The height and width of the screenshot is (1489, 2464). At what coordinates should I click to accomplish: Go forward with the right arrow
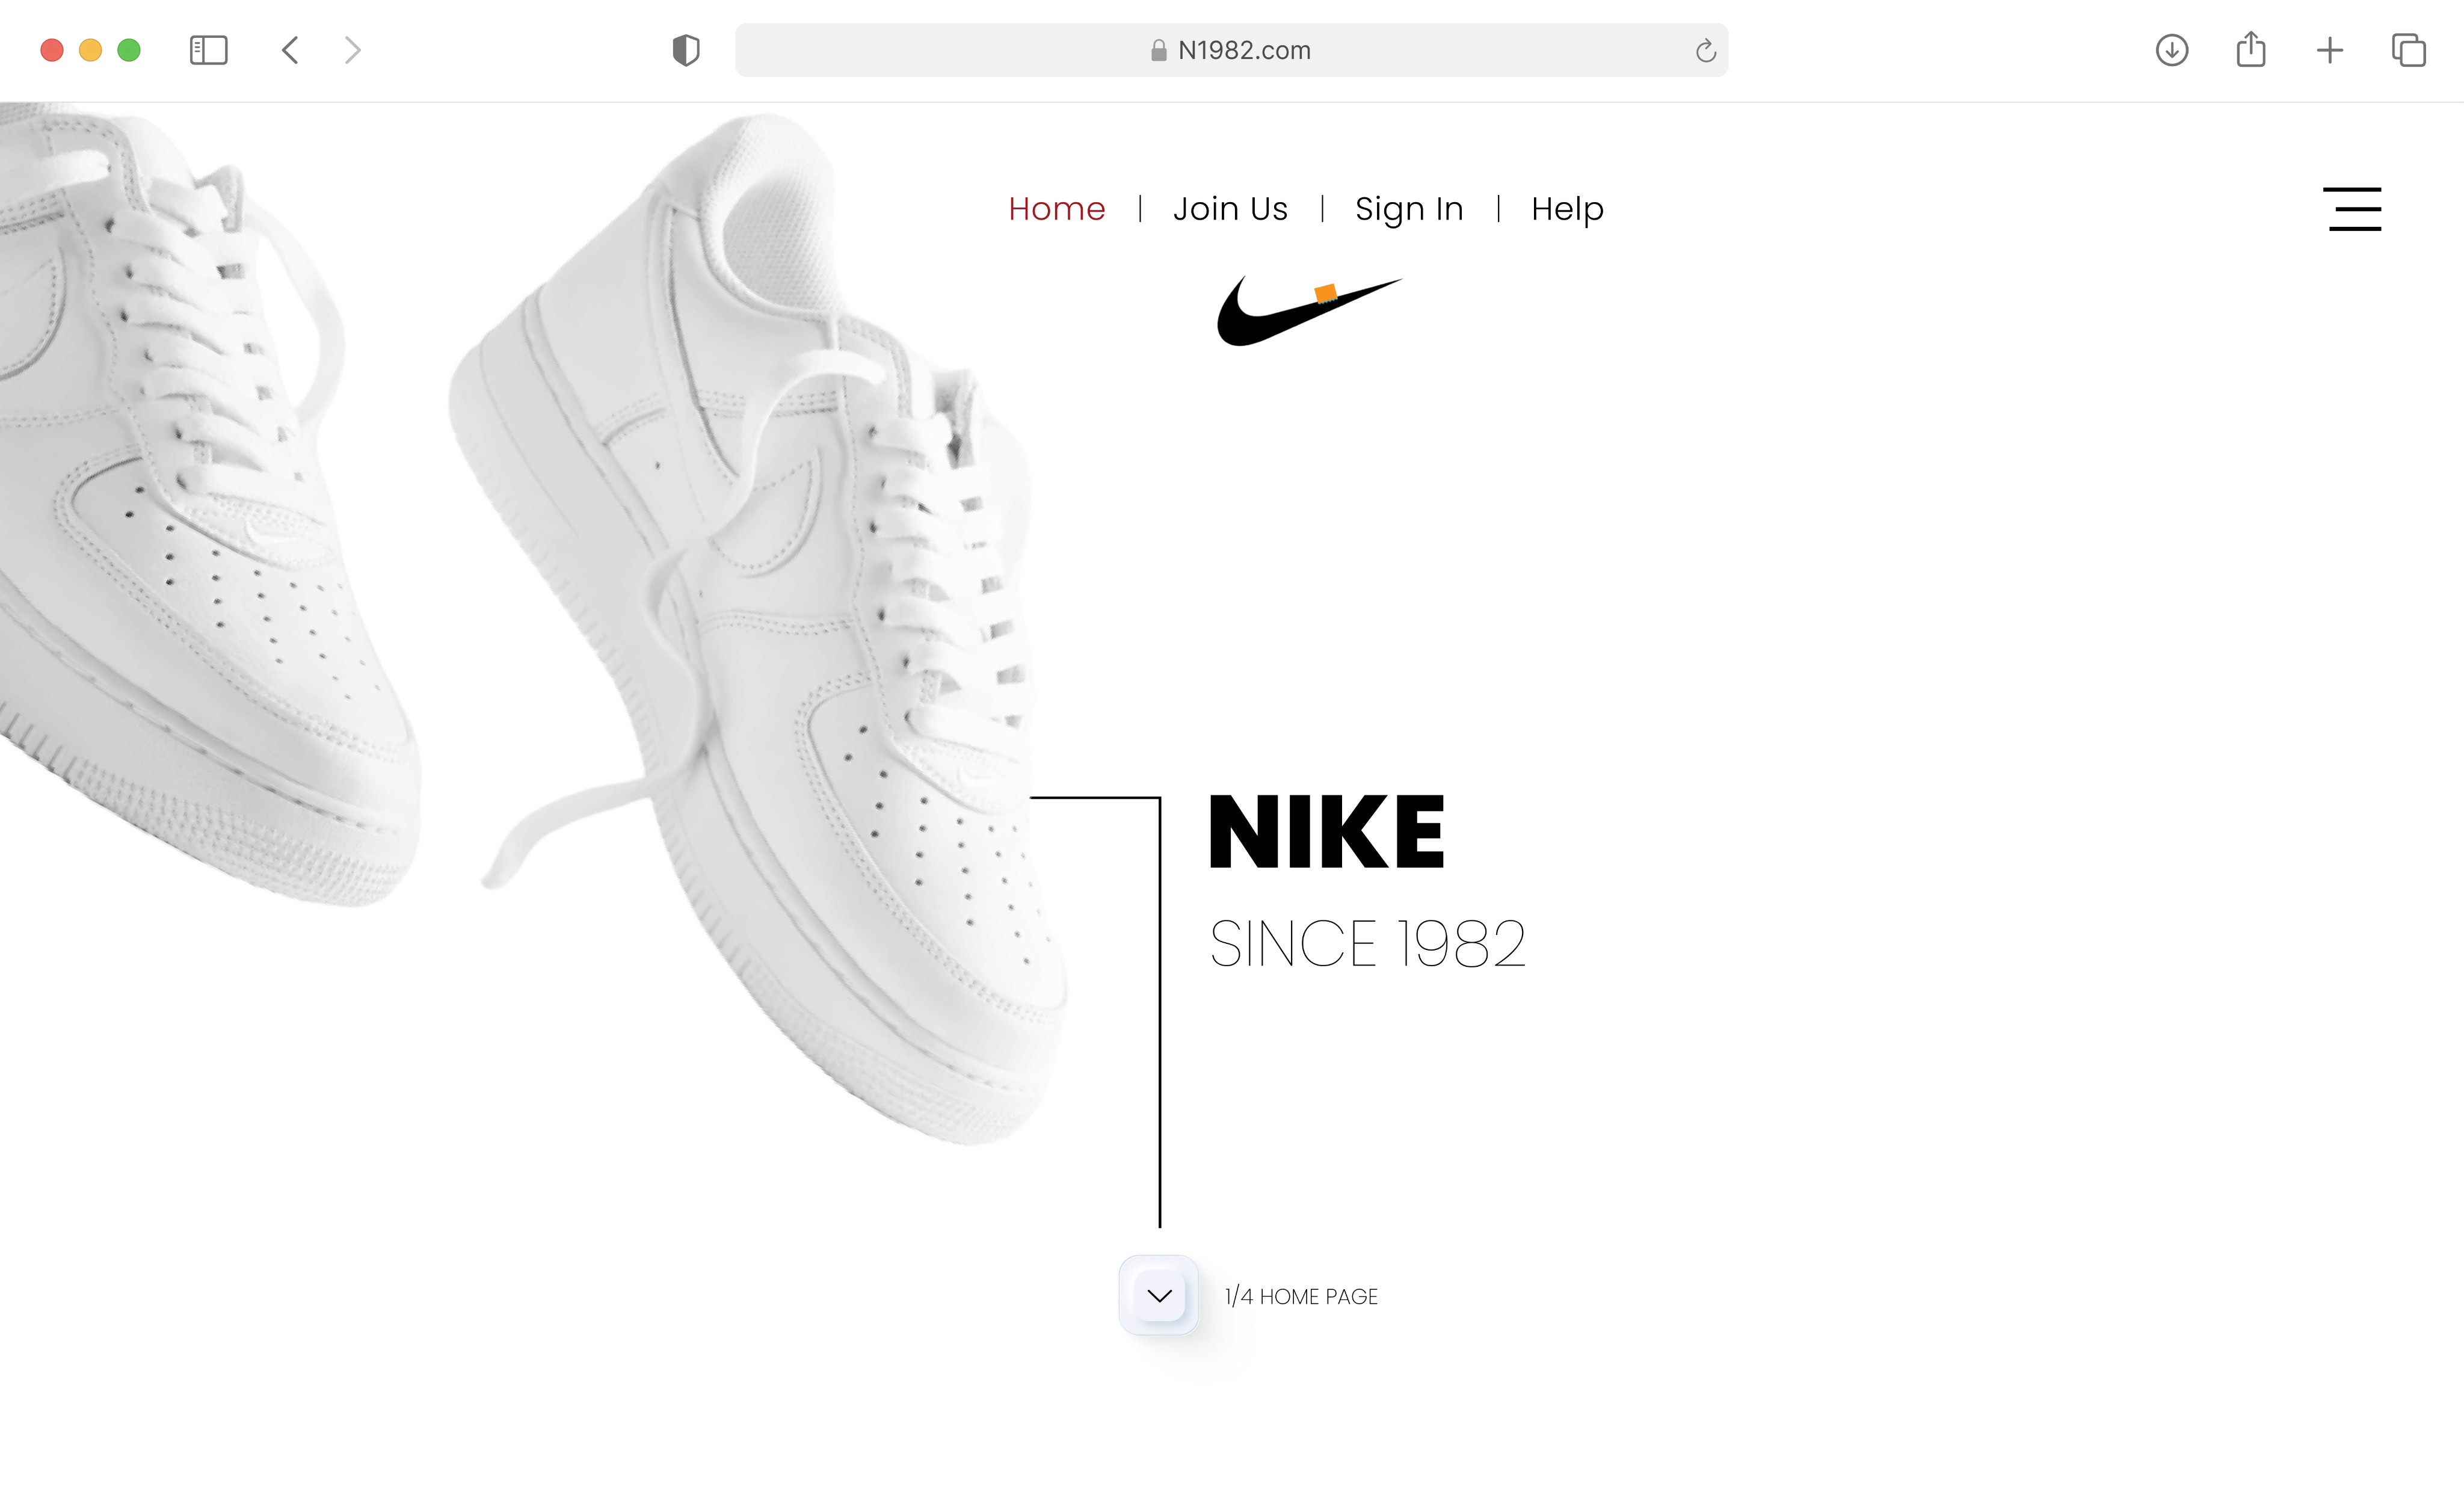coord(352,50)
